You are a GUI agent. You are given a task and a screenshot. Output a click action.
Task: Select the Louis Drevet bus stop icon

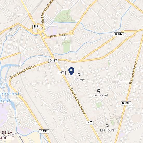99,91
